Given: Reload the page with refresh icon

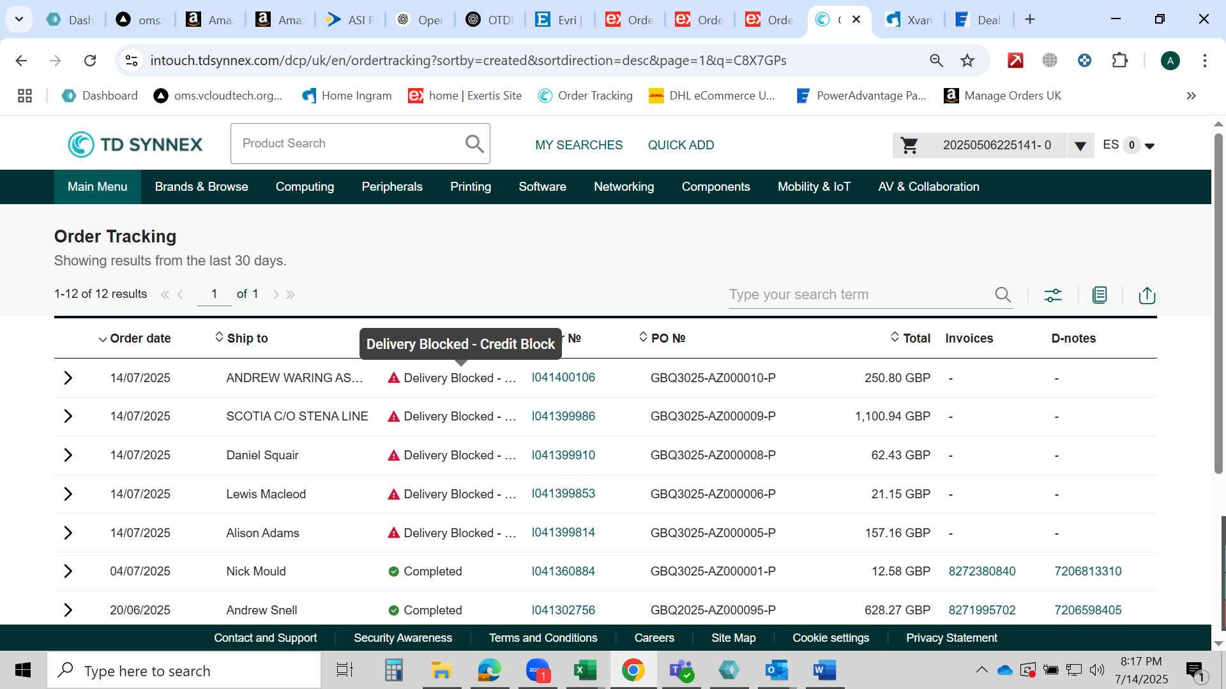Looking at the screenshot, I should [x=90, y=61].
